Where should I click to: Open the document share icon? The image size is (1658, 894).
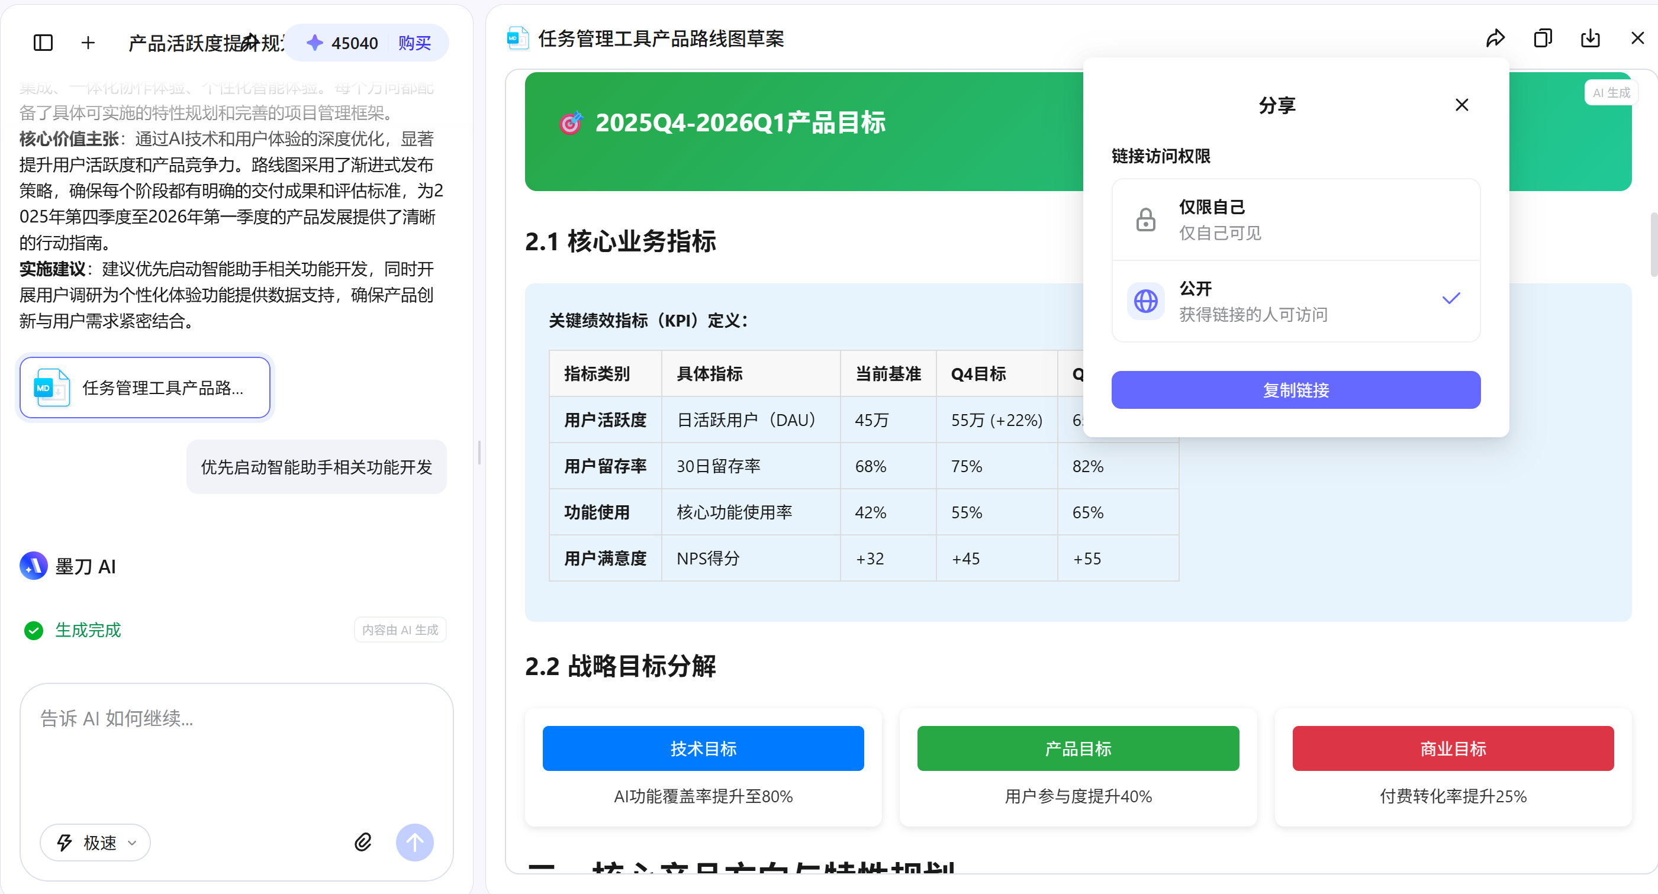tap(1496, 38)
